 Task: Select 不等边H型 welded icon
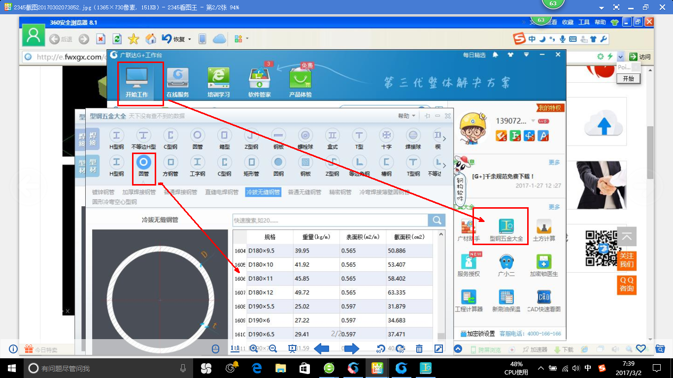[143, 138]
